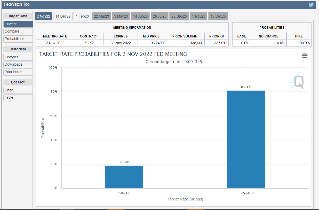This screenshot has width=319, height=210.
Task: Click the EASE column header
Action: coord(242,36)
